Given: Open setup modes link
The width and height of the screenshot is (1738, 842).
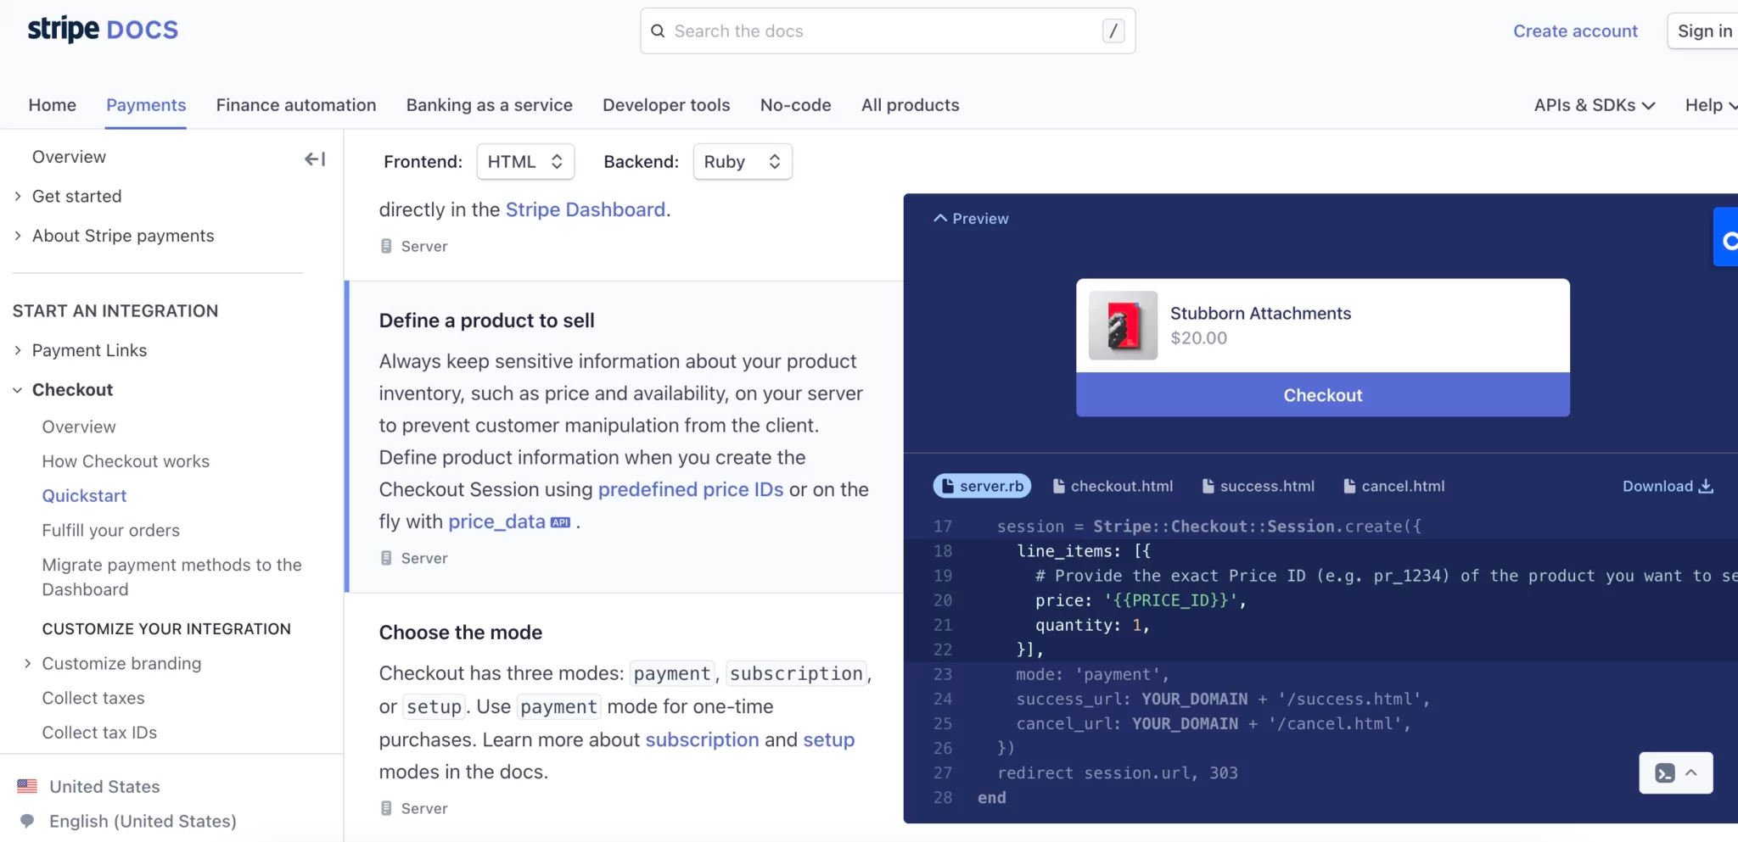Looking at the screenshot, I should [x=829, y=739].
